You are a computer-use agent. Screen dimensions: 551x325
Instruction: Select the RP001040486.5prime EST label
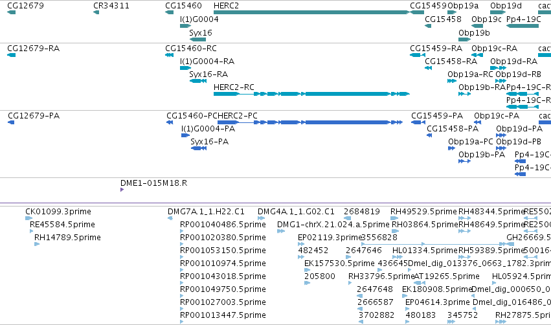[223, 225]
